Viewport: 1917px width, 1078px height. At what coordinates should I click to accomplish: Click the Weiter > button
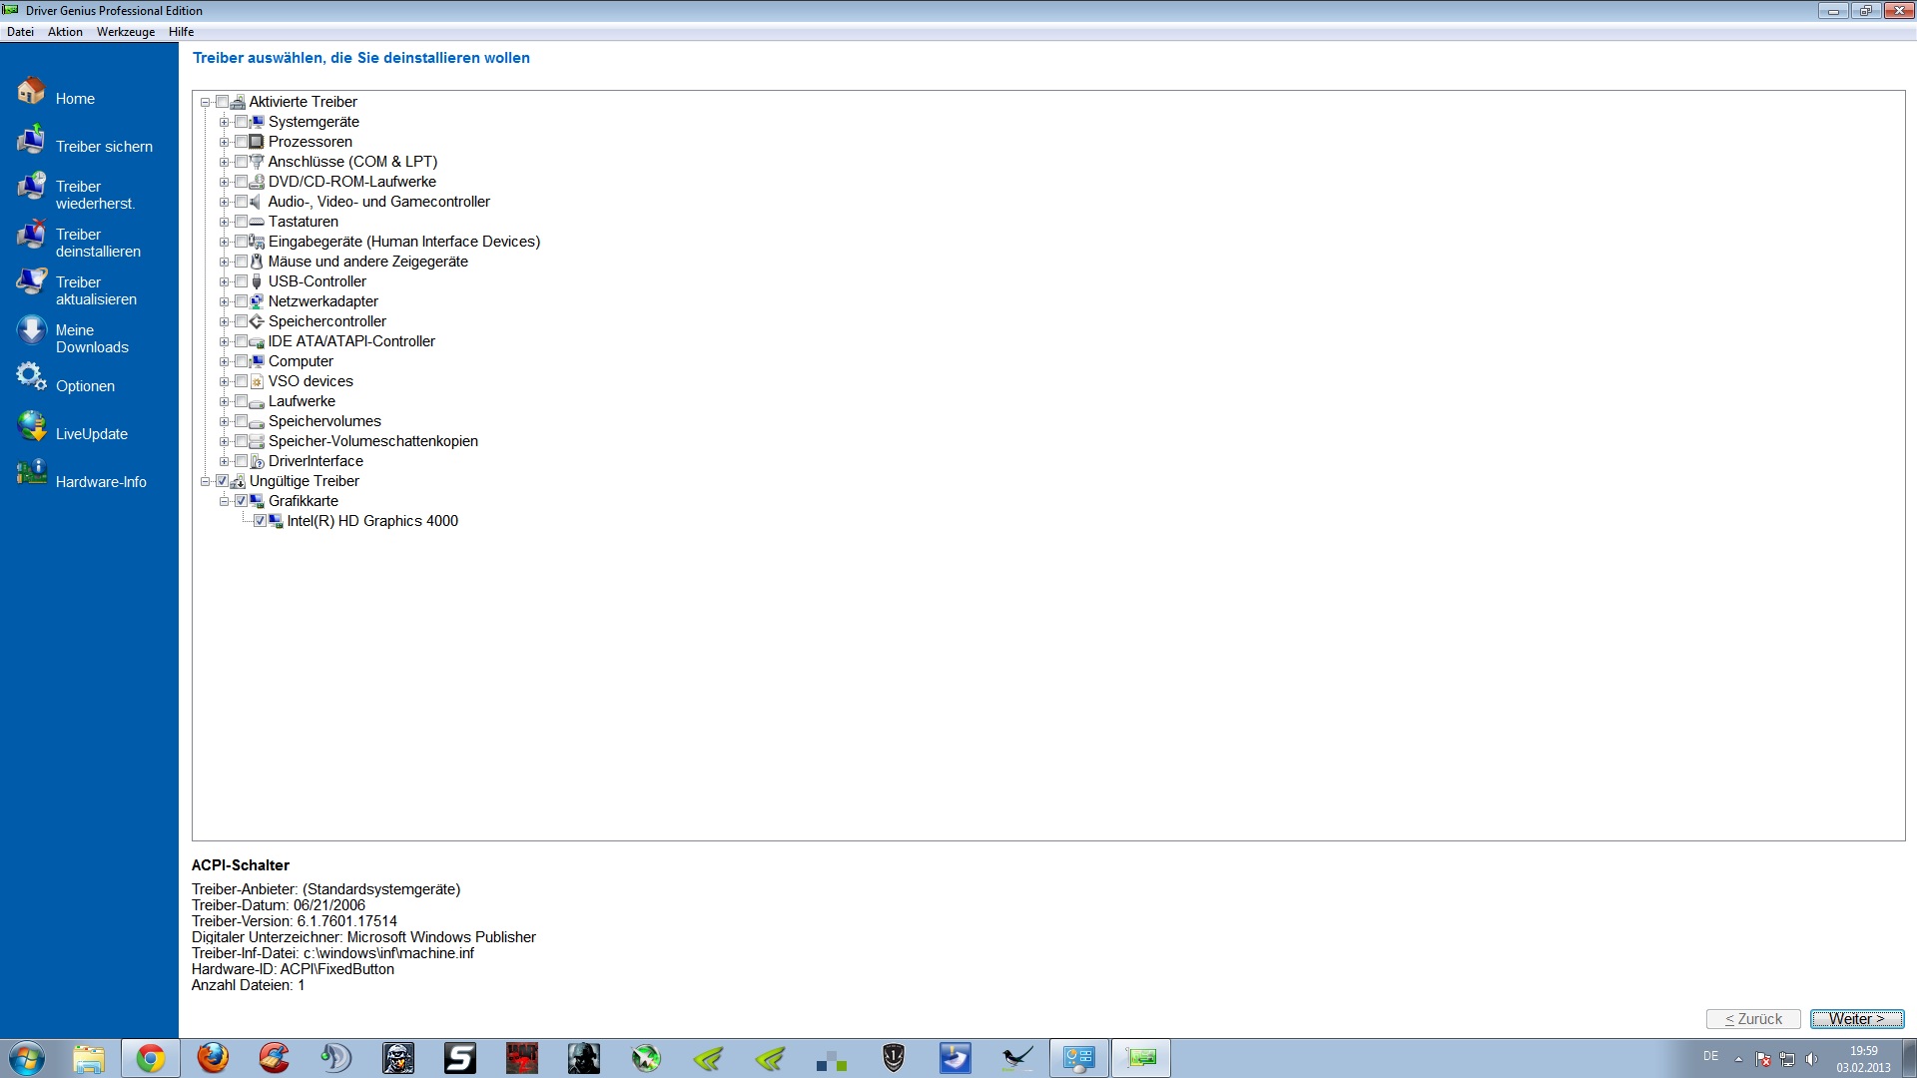1856,1019
